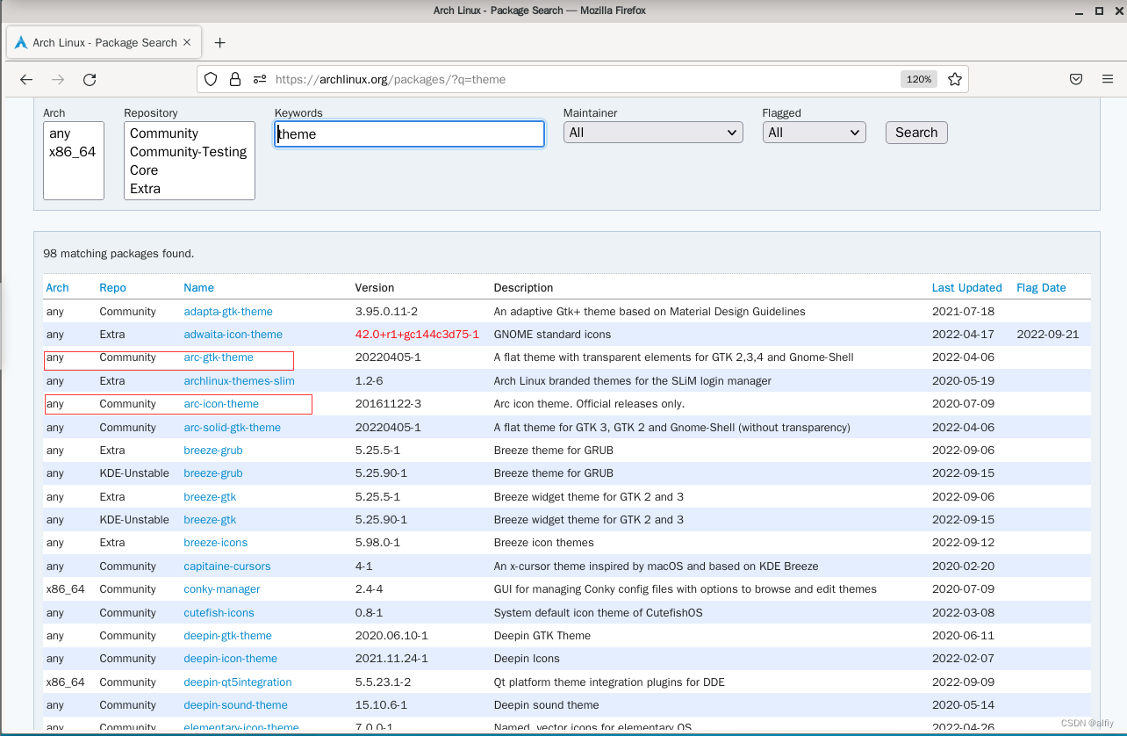The image size is (1127, 736).
Task: Open the deepin-icon-theme package
Action: pos(230,659)
